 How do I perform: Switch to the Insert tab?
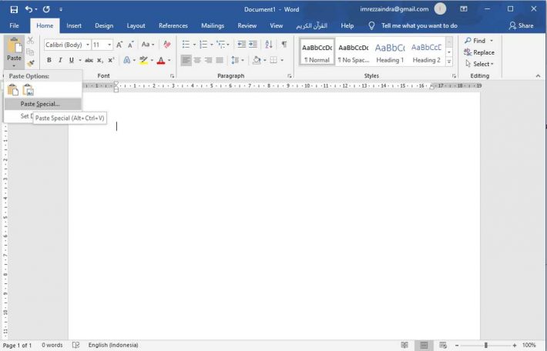coord(74,26)
